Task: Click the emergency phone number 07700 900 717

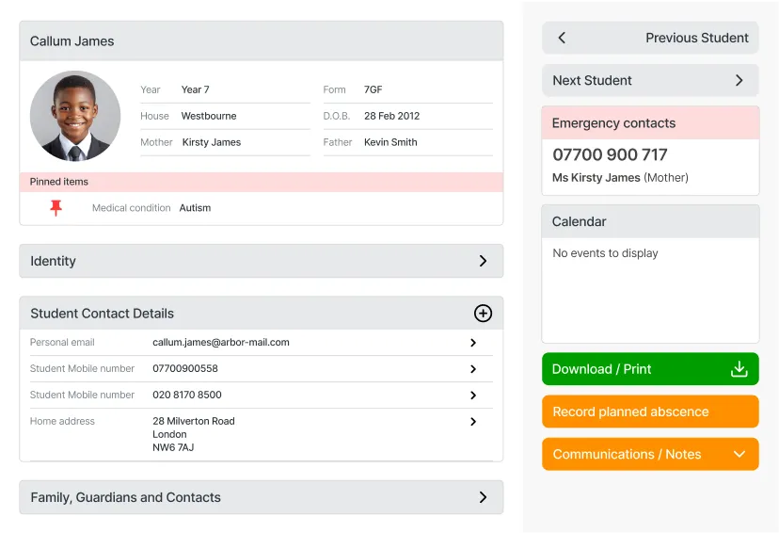Action: click(x=610, y=154)
